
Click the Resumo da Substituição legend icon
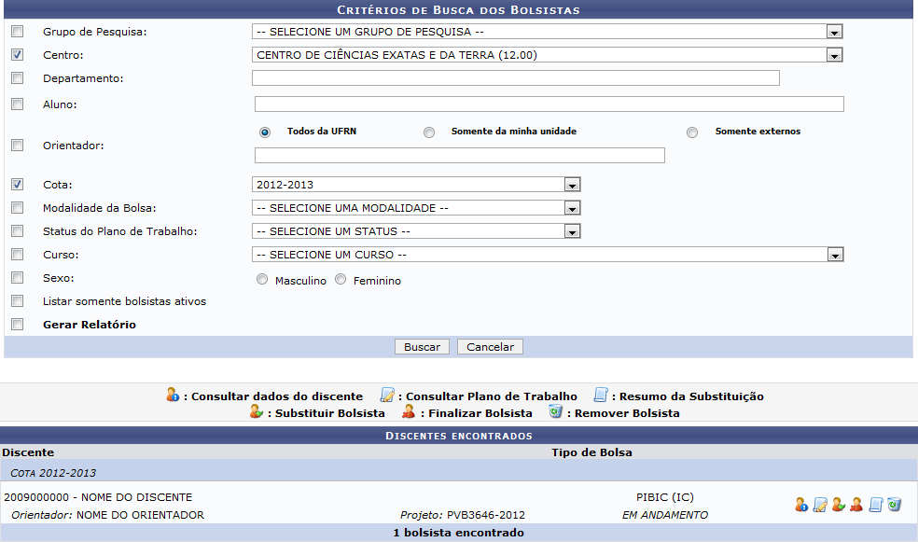(598, 395)
